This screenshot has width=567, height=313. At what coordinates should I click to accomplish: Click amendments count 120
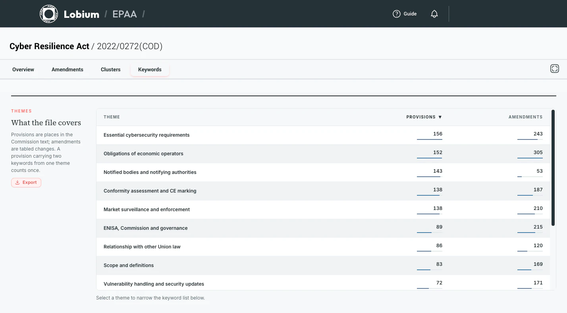click(x=538, y=246)
